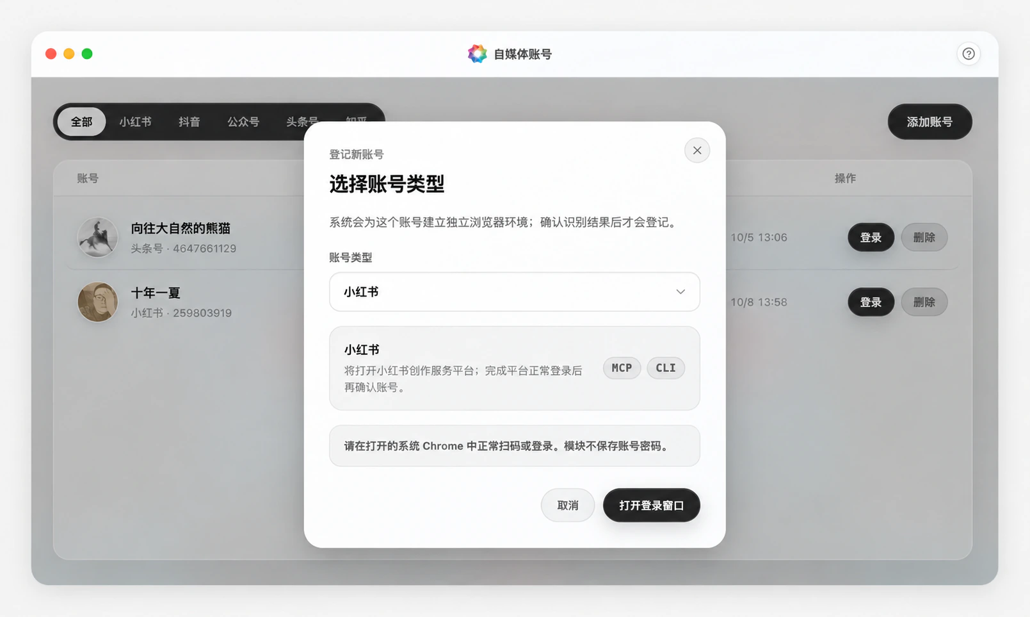The width and height of the screenshot is (1030, 617).
Task: Click the 添加账号 button
Action: (929, 122)
